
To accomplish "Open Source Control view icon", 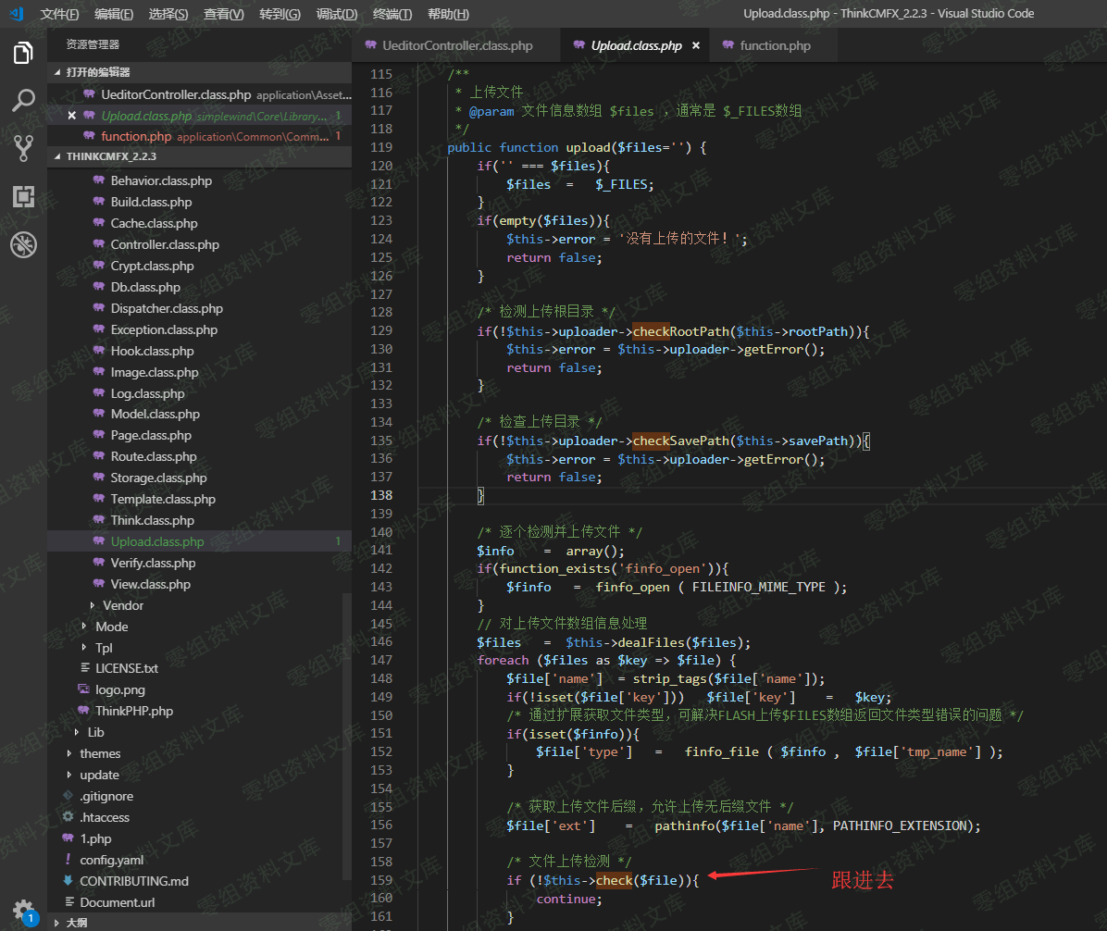I will 23,148.
